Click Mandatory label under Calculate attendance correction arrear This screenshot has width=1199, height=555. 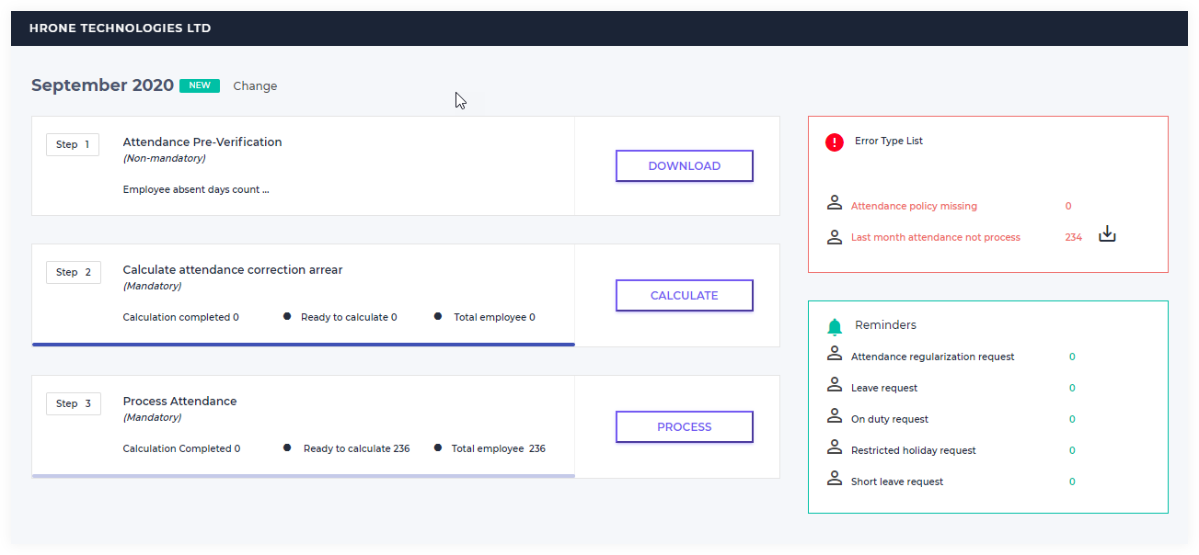click(x=153, y=286)
